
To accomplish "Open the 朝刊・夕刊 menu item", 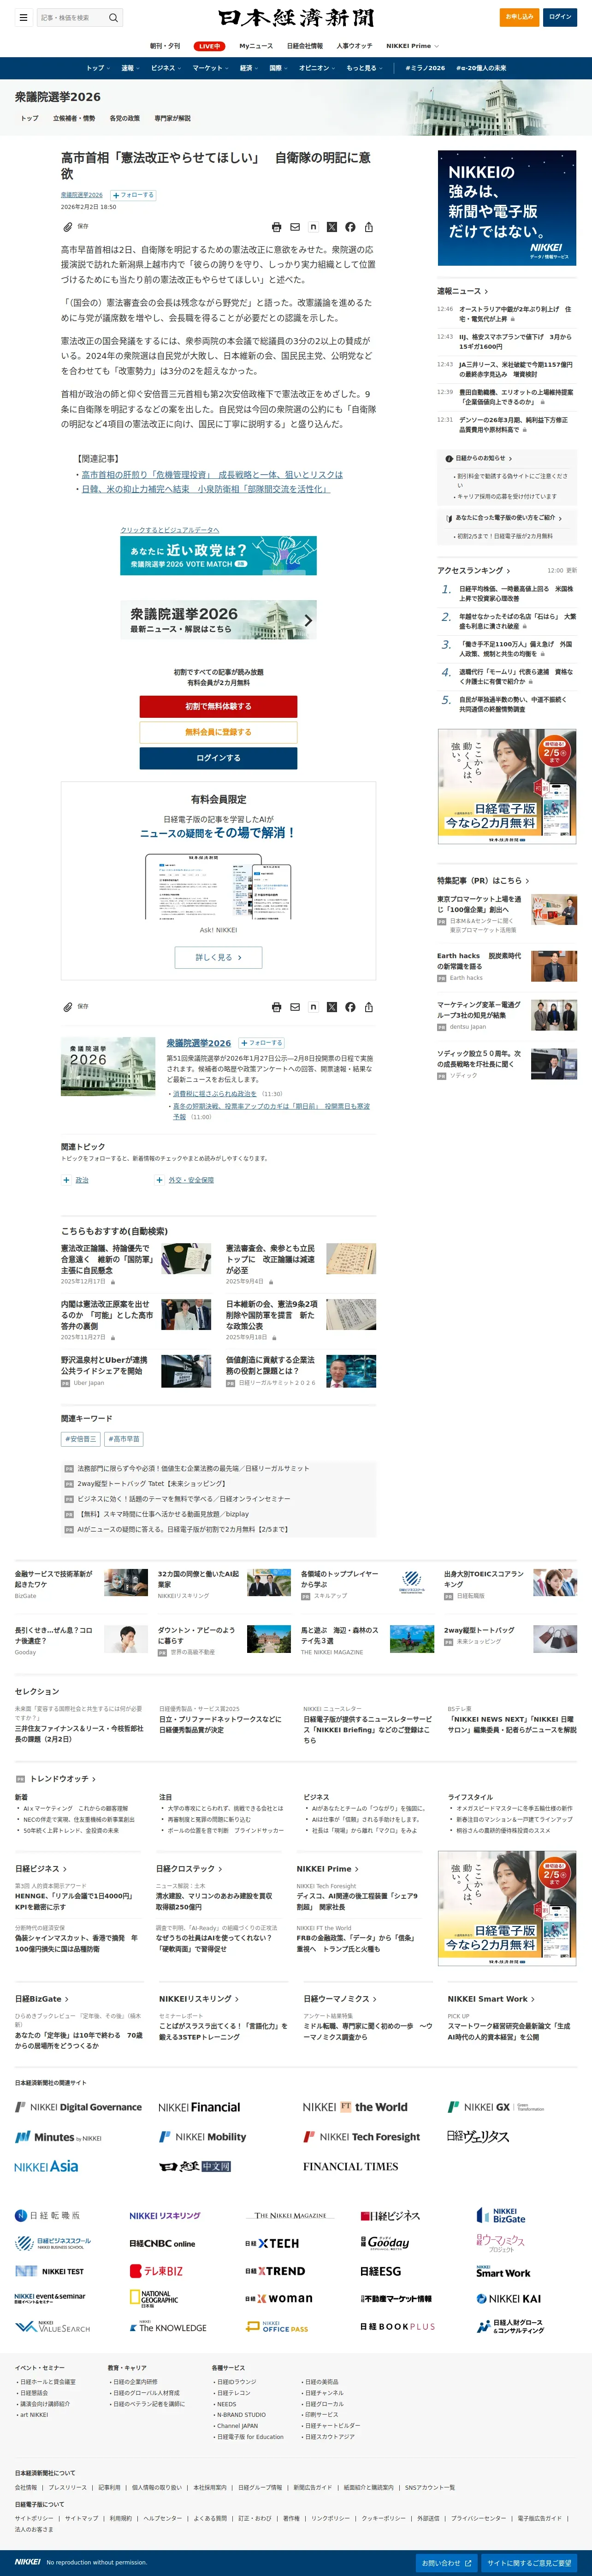I will pos(165,46).
